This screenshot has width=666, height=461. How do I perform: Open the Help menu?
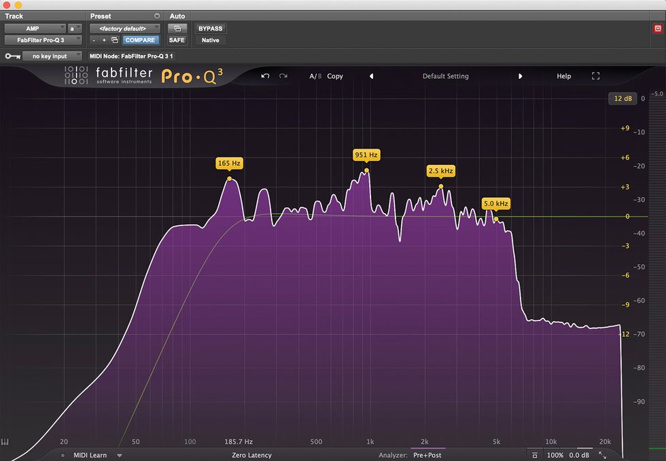(x=563, y=76)
